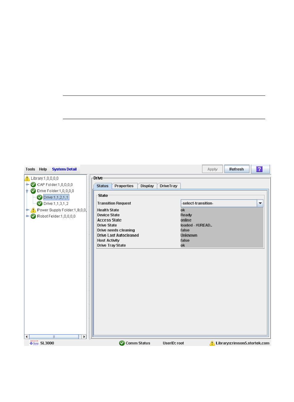Click the Sun logo in status bar
The image size is (294, 402).
(34, 343)
